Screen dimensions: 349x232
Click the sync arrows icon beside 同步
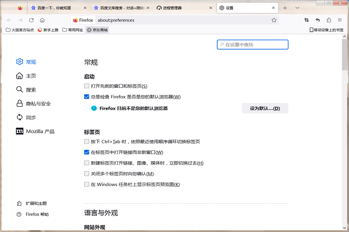tap(20, 117)
